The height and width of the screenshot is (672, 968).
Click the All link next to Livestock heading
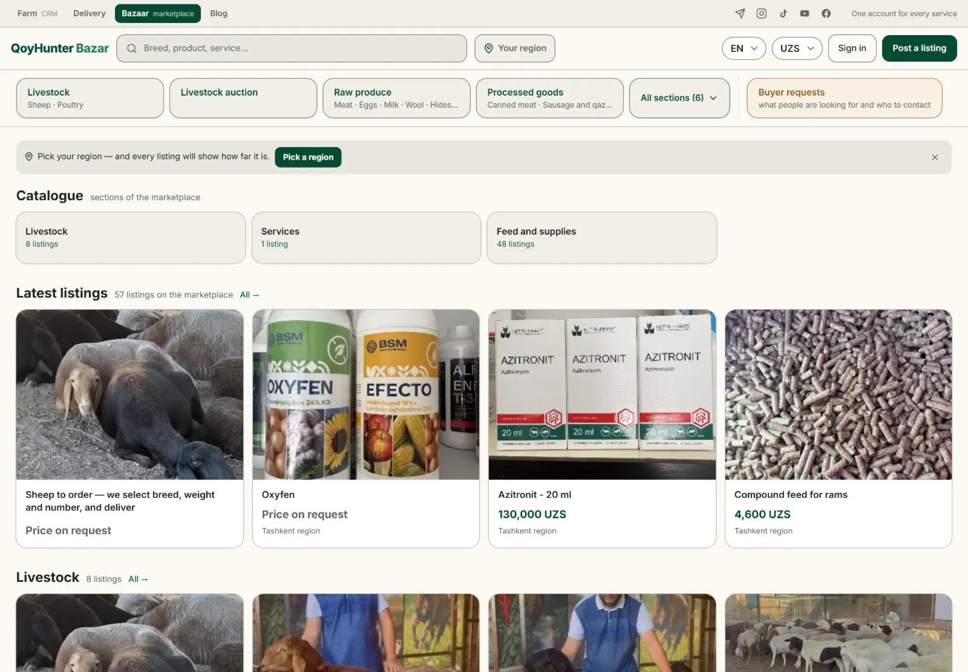(x=138, y=579)
